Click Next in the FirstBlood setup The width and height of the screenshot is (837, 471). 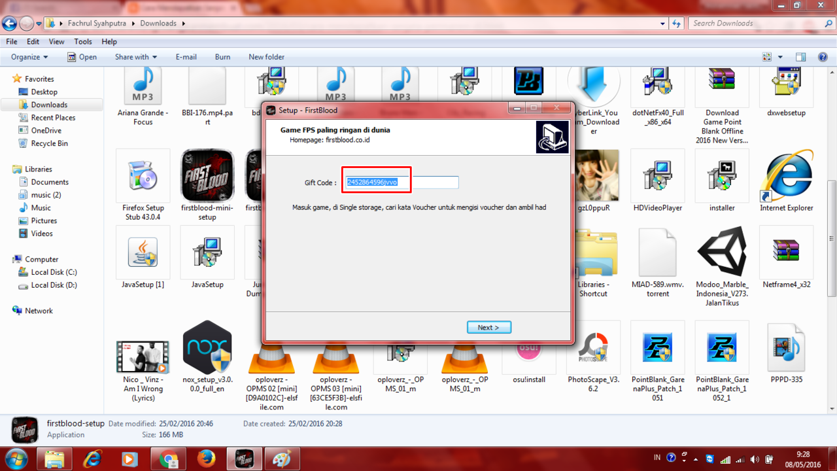point(489,327)
